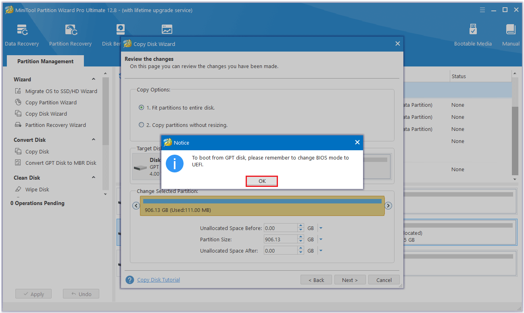
Task: Click Partition Size field
Action: click(281, 239)
